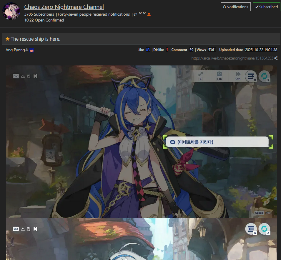The width and height of the screenshot is (281, 260).
Task: Click the Comment count 59
Action: 191,50
